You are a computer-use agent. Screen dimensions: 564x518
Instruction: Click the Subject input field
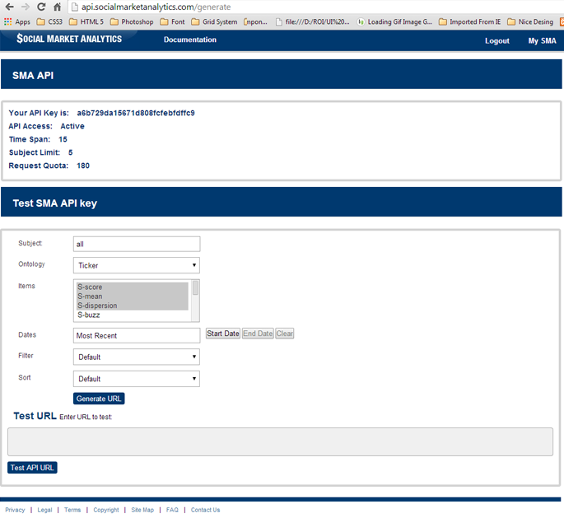coord(137,244)
